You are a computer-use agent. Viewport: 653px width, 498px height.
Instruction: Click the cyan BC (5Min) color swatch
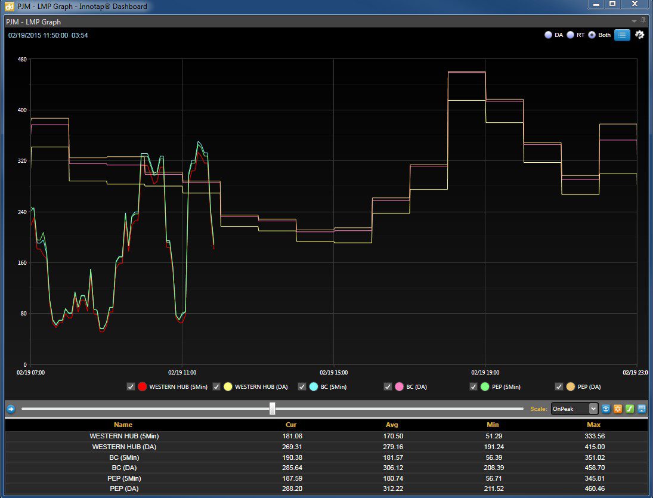tap(314, 386)
